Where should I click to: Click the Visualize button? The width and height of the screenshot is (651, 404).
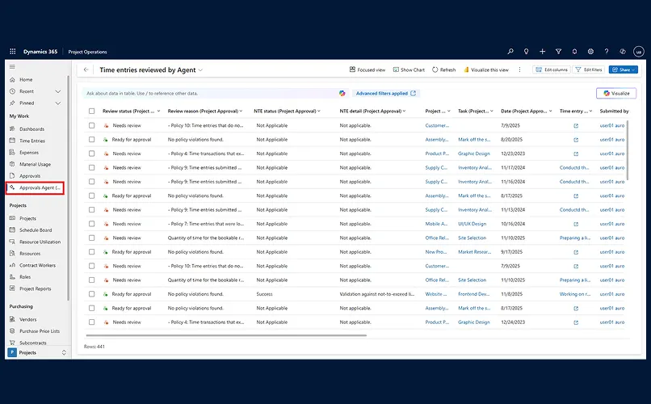[616, 94]
